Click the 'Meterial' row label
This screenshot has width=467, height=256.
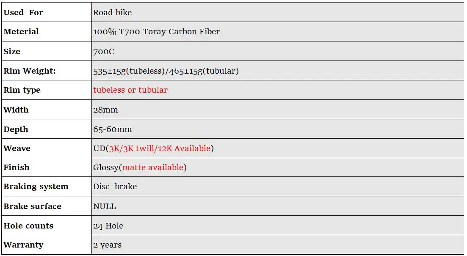21,32
